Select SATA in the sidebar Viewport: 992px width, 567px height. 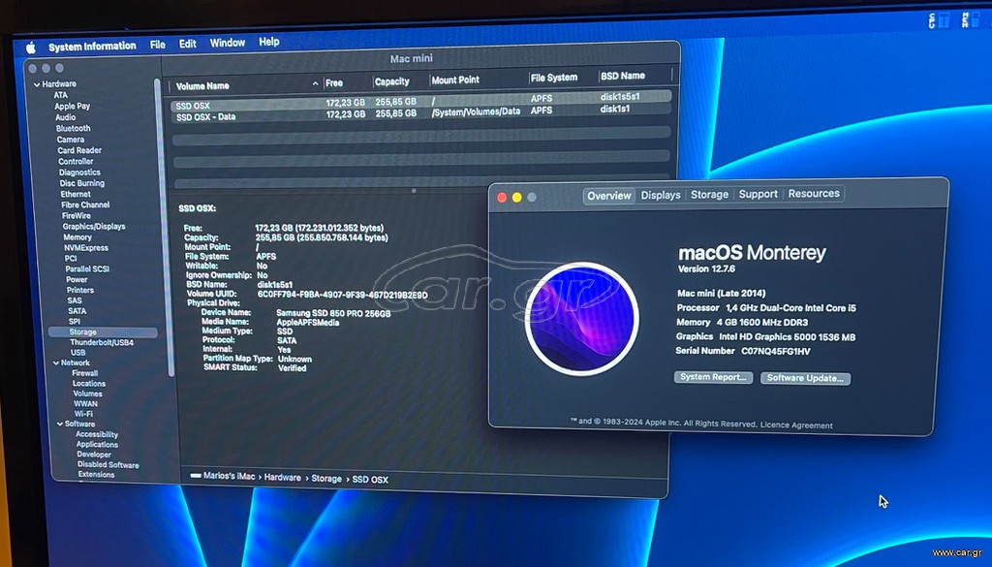pos(77,311)
